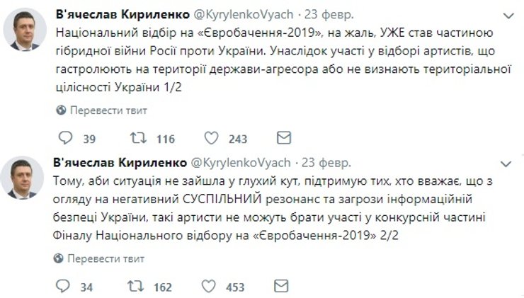Image resolution: width=524 pixels, height=298 pixels.
Task: Like the first tweet with 243 likes
Action: 210,138
